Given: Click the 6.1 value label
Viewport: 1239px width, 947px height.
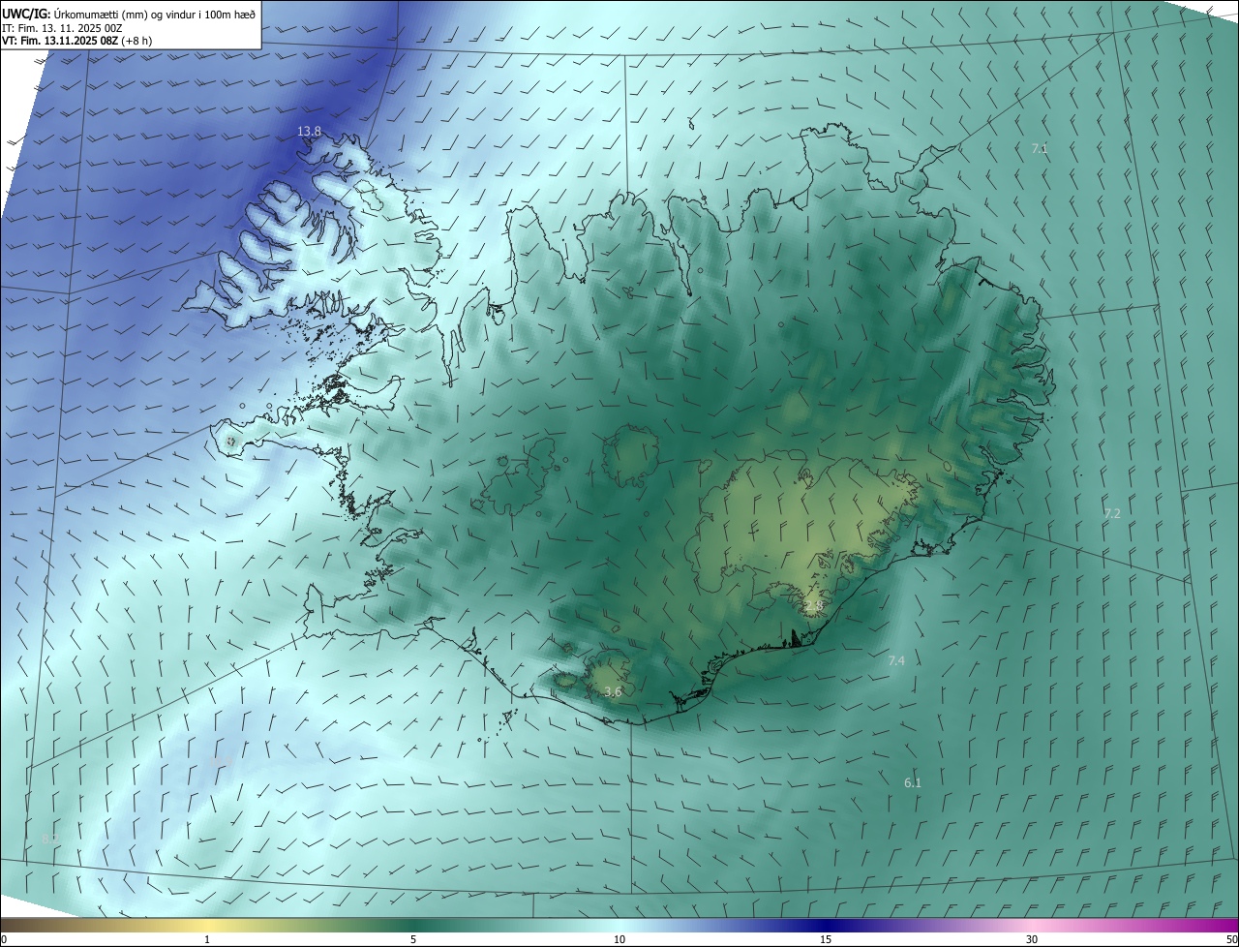Looking at the screenshot, I should (913, 782).
